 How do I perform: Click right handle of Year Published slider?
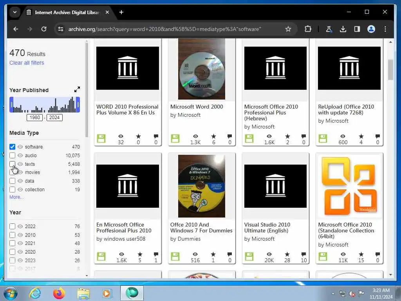point(78,105)
